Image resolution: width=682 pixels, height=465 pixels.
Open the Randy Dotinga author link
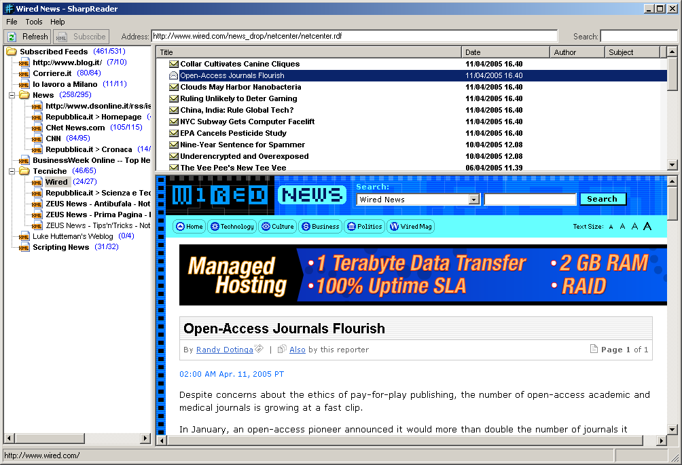(224, 350)
